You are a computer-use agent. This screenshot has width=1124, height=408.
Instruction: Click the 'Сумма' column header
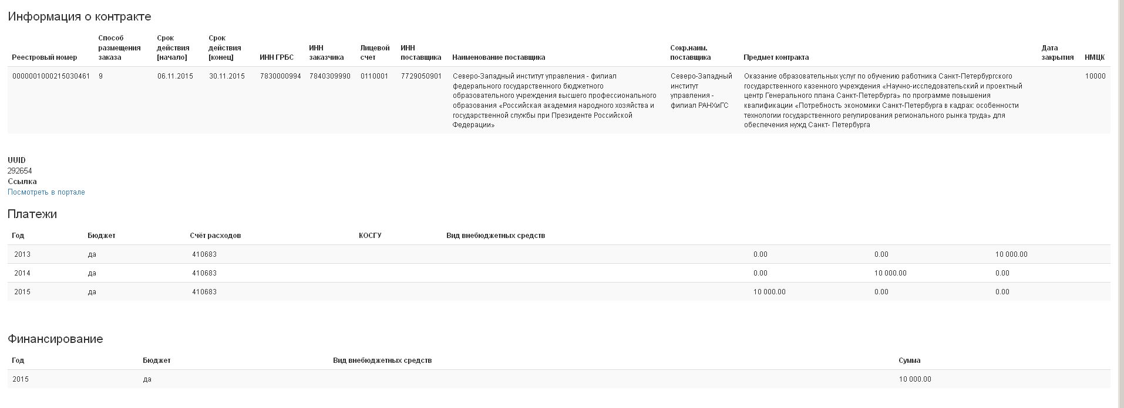(910, 361)
